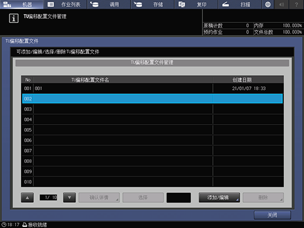This screenshot has width=304, height=228.
Task: Open the 扫描 (Scan) tab
Action: pyautogui.click(x=240, y=4)
